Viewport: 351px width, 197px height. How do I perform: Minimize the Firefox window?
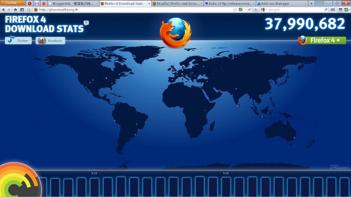click(x=328, y=3)
